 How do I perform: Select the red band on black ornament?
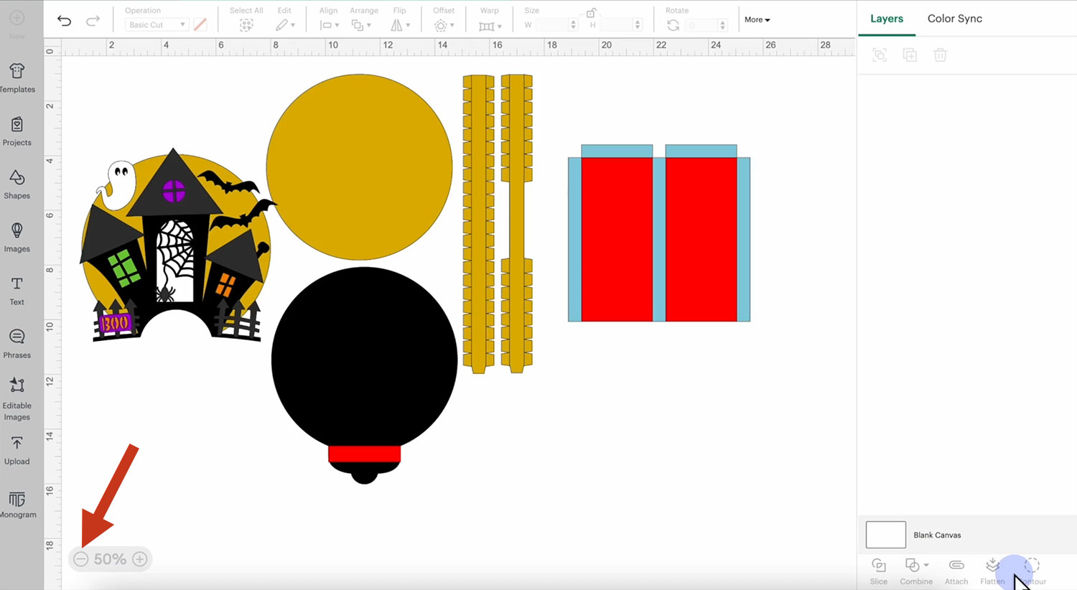tap(364, 454)
